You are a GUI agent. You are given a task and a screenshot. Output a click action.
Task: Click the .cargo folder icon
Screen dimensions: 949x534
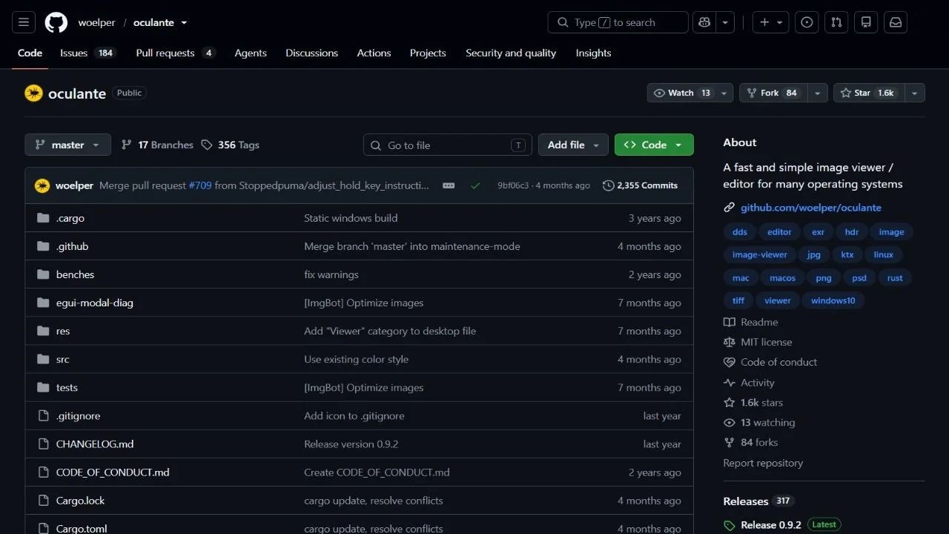click(43, 218)
